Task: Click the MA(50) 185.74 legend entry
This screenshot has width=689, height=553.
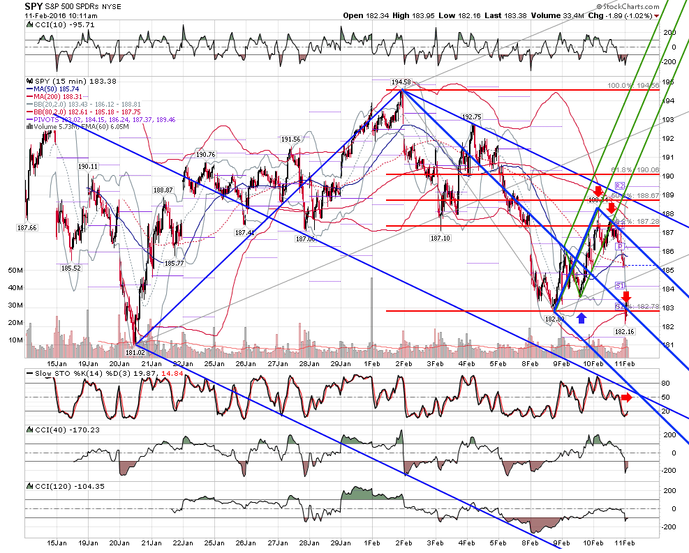Action: pos(53,89)
